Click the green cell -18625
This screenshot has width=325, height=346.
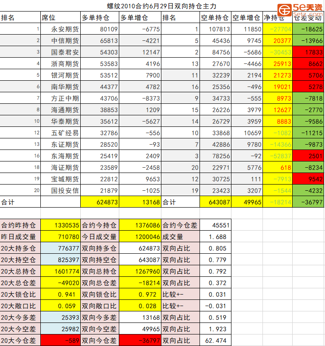click(308, 29)
